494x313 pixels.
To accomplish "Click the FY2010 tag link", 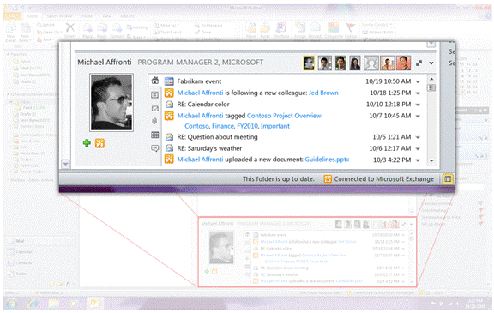I will coord(247,126).
